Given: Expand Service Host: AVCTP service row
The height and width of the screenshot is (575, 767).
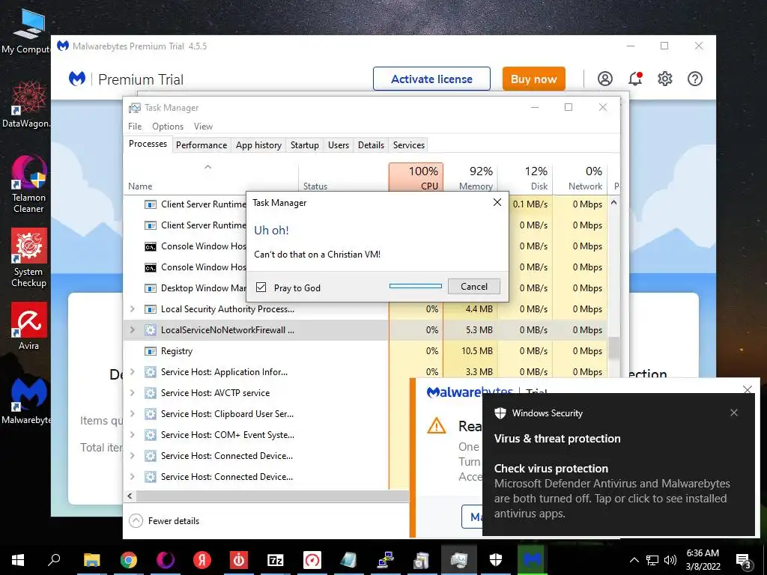Looking at the screenshot, I should point(132,392).
